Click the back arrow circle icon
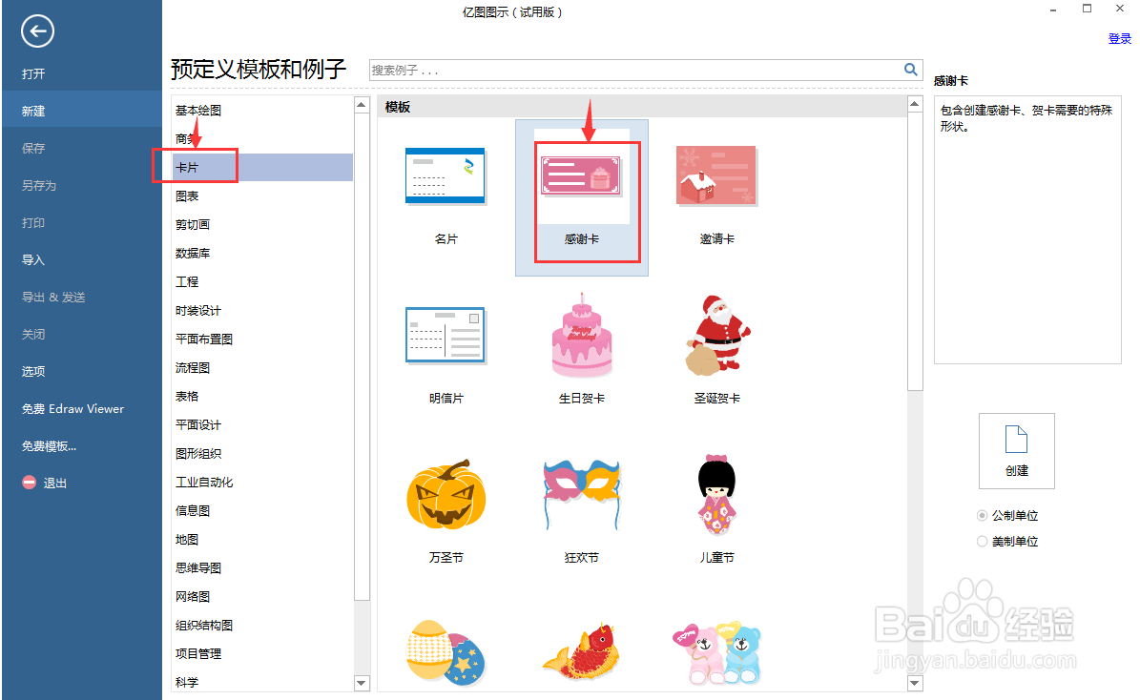This screenshot has height=700, width=1140. click(37, 31)
